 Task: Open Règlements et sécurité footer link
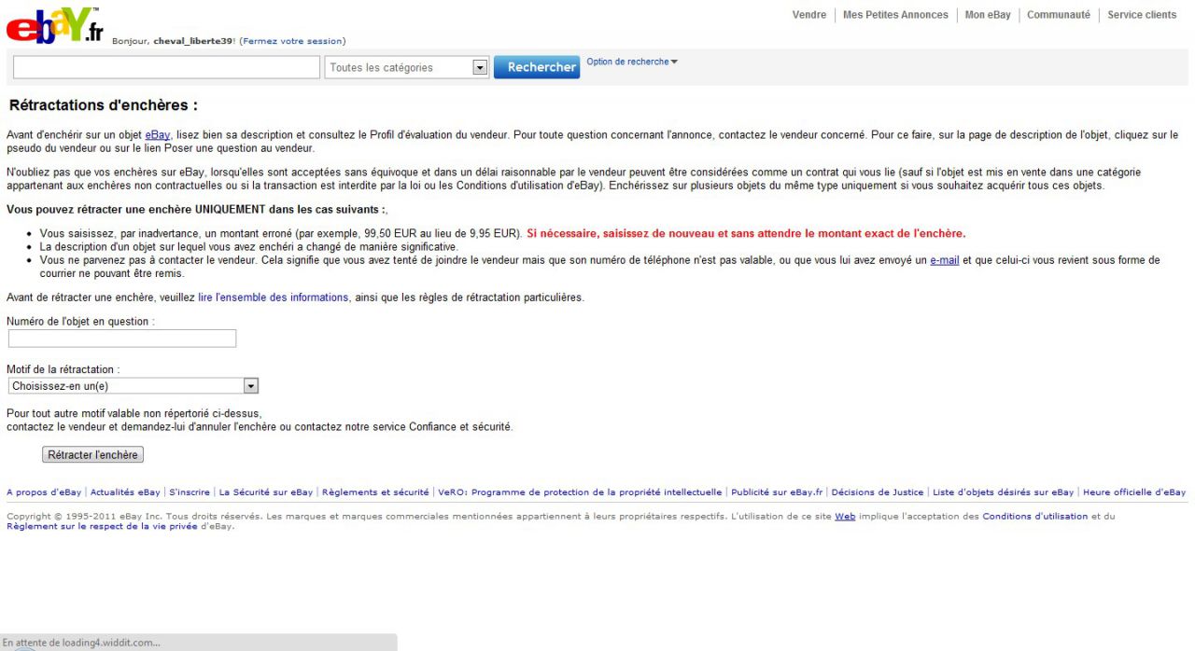coord(376,492)
